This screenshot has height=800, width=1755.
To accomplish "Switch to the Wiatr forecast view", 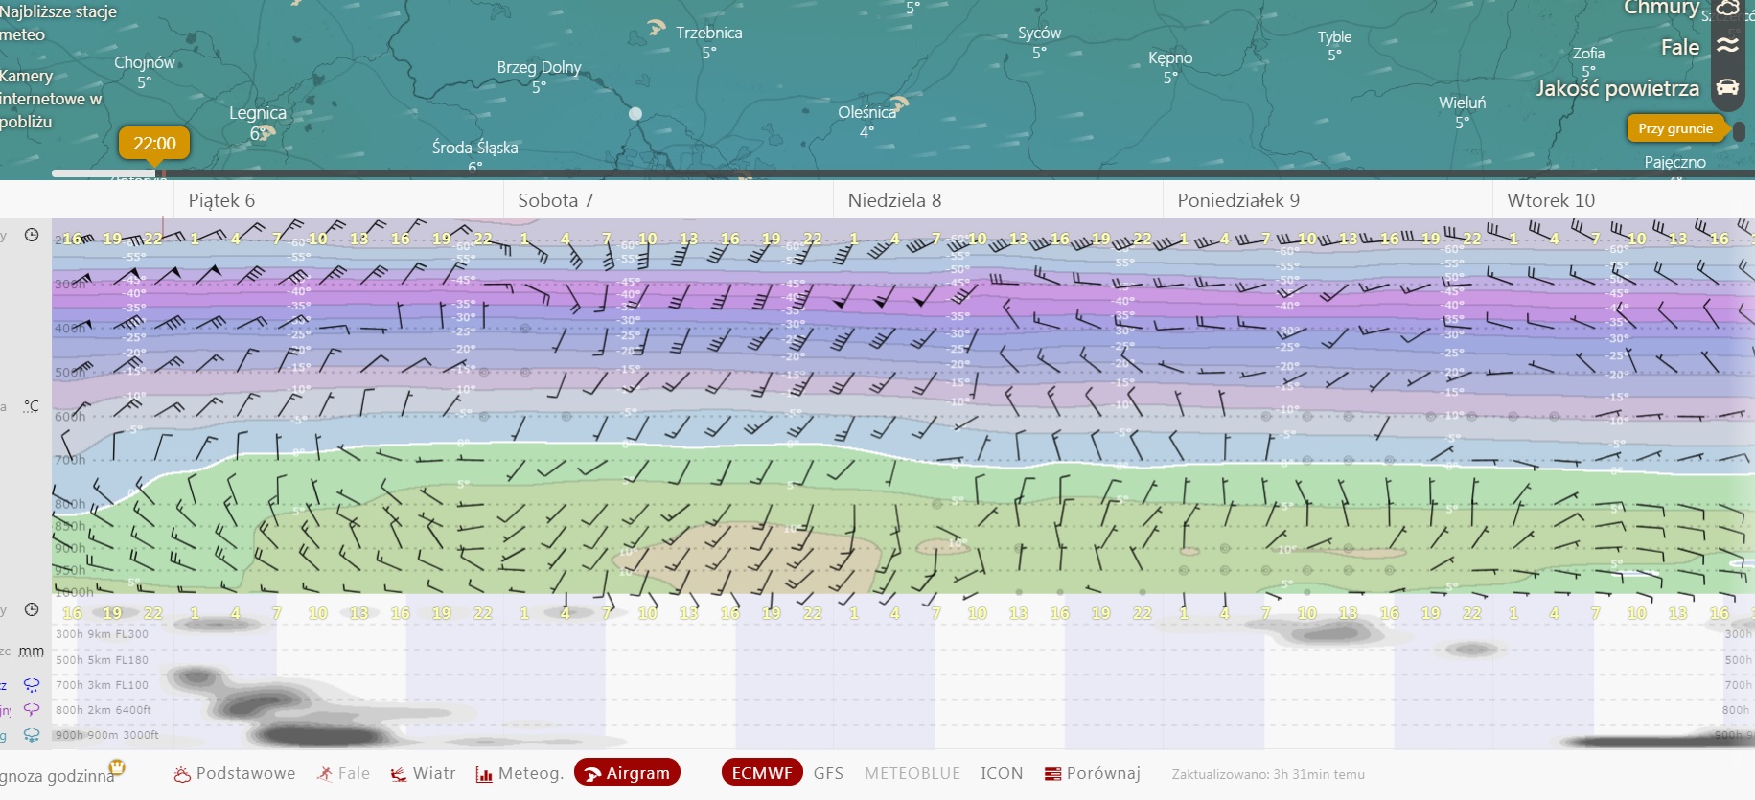I will coord(423,773).
